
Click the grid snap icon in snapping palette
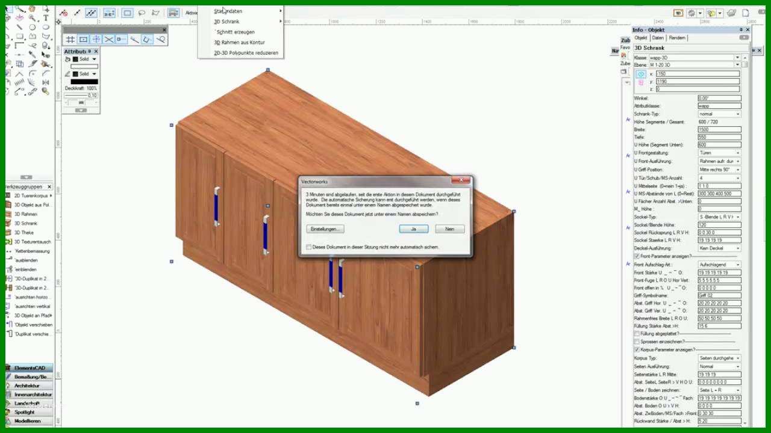point(70,40)
